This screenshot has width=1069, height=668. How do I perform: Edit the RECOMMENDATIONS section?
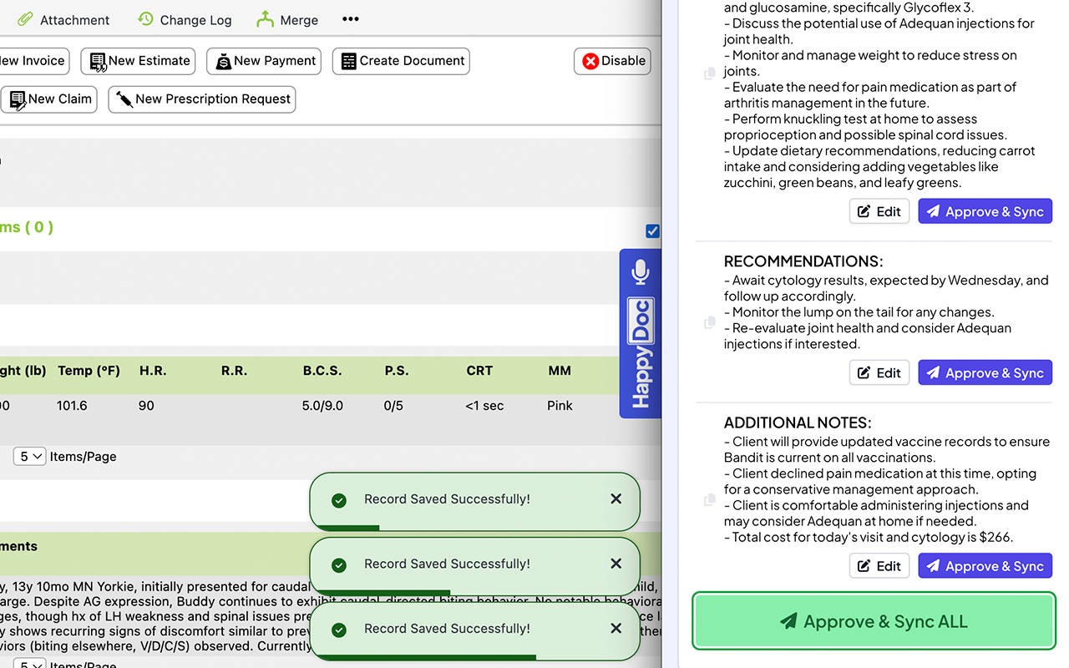[x=879, y=372]
